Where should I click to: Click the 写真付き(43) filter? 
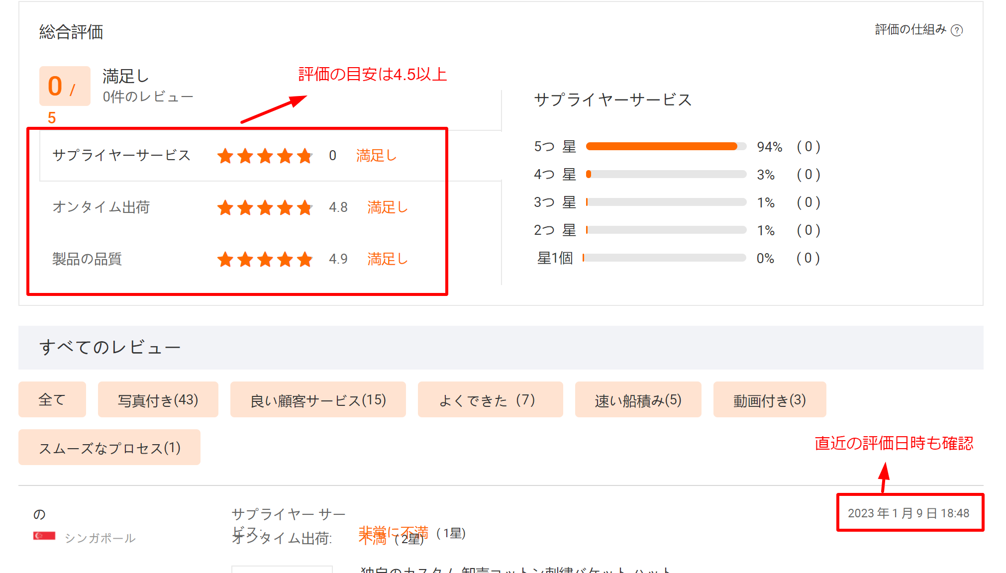click(x=158, y=399)
